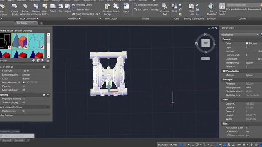
Task: Click the workspace gear icon in the status bar
Action: point(244,145)
